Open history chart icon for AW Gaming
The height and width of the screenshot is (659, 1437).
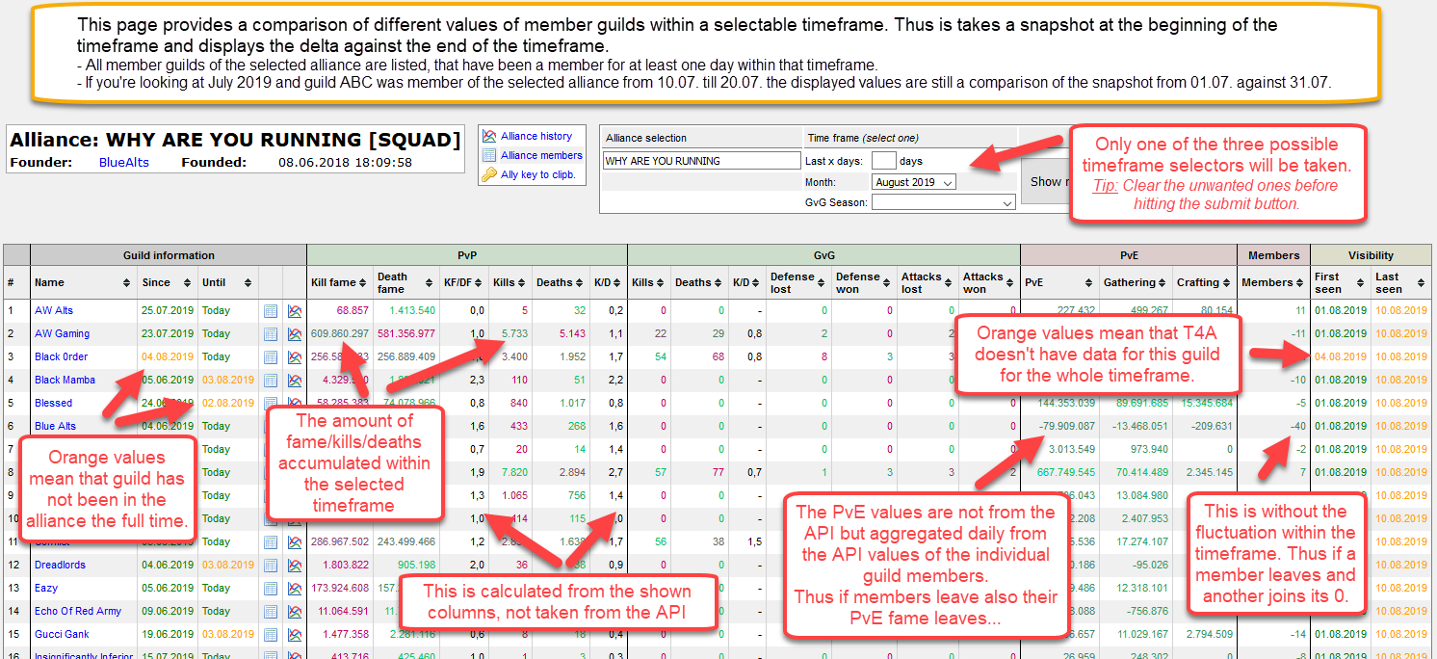(294, 334)
